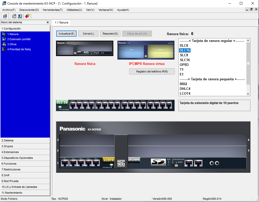The width and height of the screenshot is (259, 202).
Task: Click the laptop computer toolbar icon
Action: (x=20, y=16)
